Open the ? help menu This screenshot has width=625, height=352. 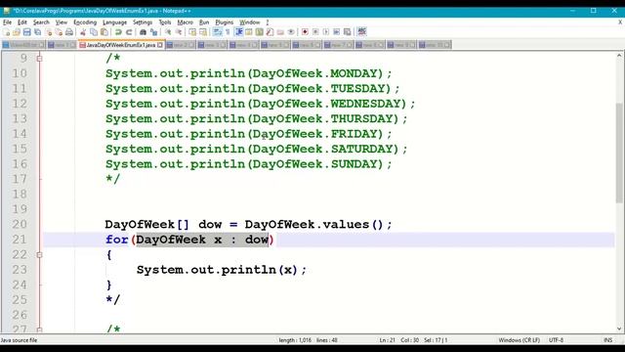coord(268,22)
